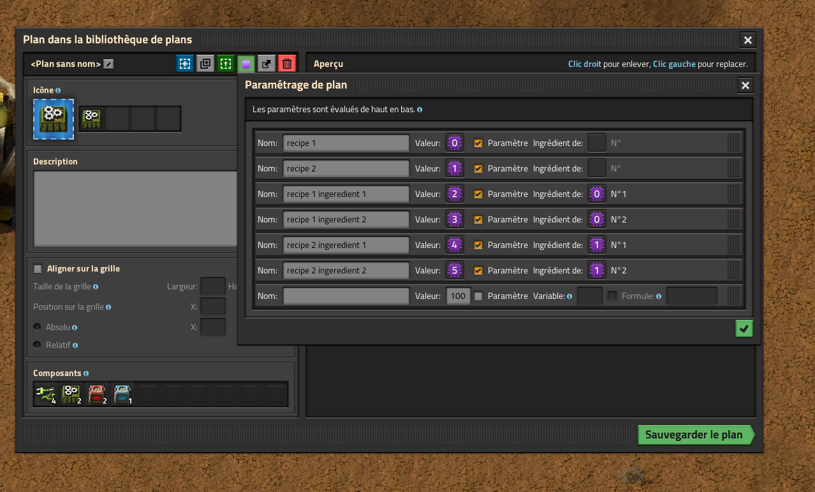Viewport: 815px width, 492px height.
Task: Click the red trash icon to delete blueprint
Action: 287,64
